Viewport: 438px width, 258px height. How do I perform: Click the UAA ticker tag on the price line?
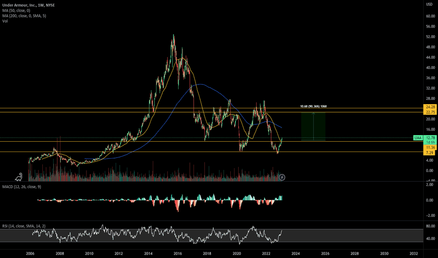[418, 138]
